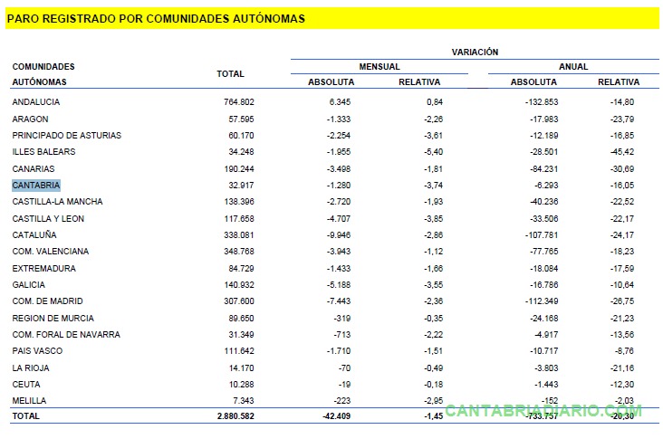
Task: Select the MELILLA row label
Action: point(29,401)
